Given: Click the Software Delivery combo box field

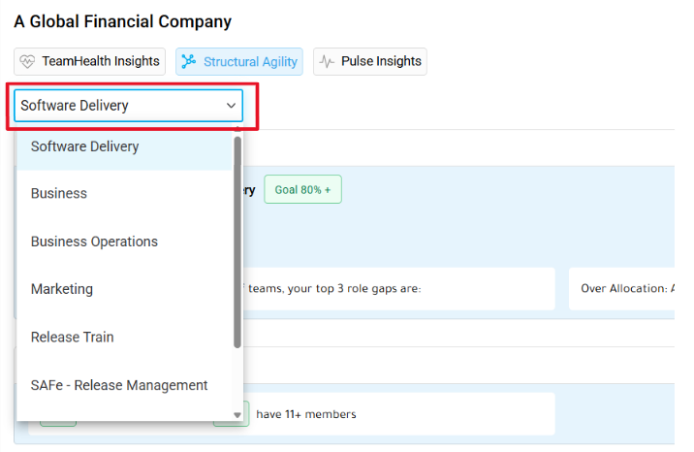Looking at the screenshot, I should click(128, 106).
